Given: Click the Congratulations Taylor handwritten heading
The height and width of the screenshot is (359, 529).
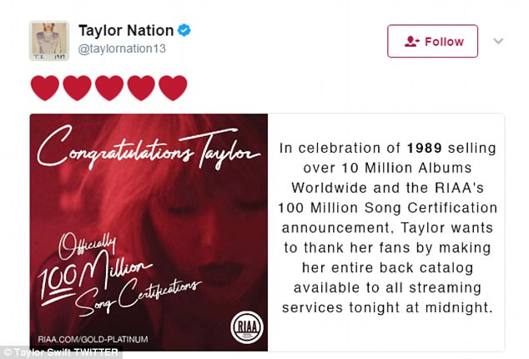Looking at the screenshot, I should click(149, 148).
